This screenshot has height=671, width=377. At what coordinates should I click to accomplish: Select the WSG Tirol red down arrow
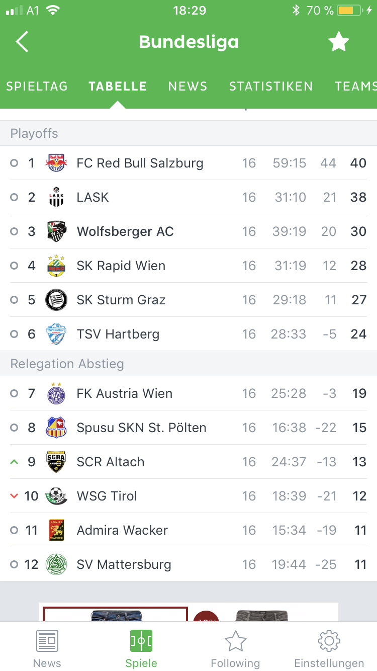pyautogui.click(x=14, y=496)
